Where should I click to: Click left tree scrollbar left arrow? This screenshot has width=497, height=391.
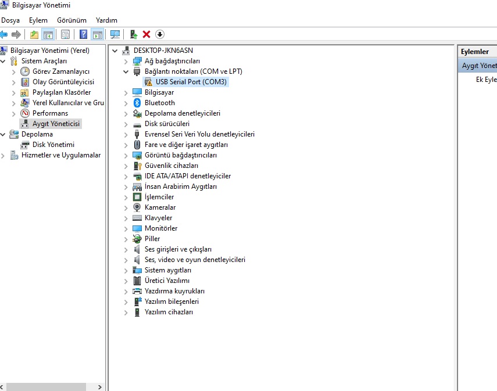2,387
